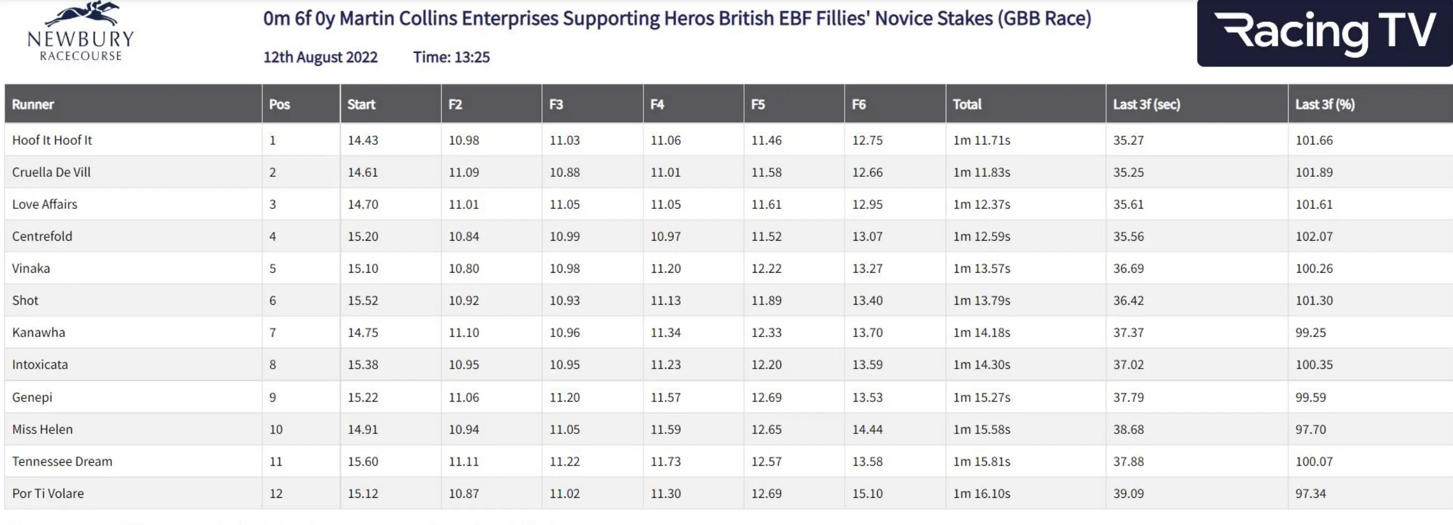Click the Racing TV logo
The height and width of the screenshot is (525, 1453).
[x=1324, y=32]
